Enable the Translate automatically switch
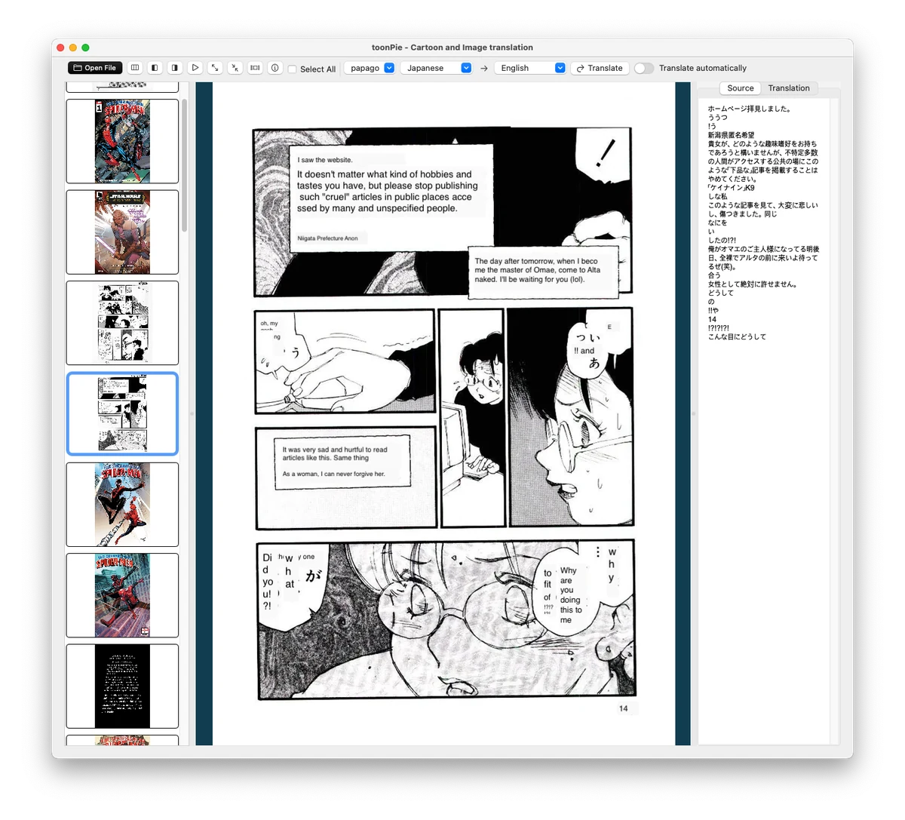This screenshot has width=905, height=820. [643, 68]
